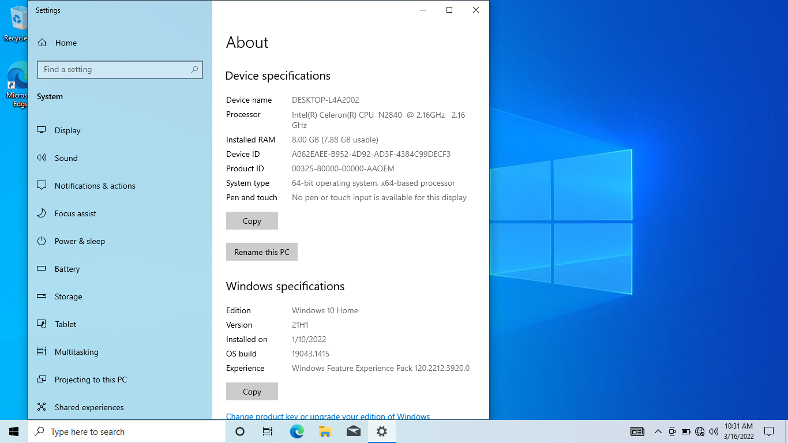Image resolution: width=788 pixels, height=443 pixels.
Task: Click the Device ID value A062EAEE-B952-4D92-AD3F-4384C99DECF3
Action: pyautogui.click(x=372, y=154)
